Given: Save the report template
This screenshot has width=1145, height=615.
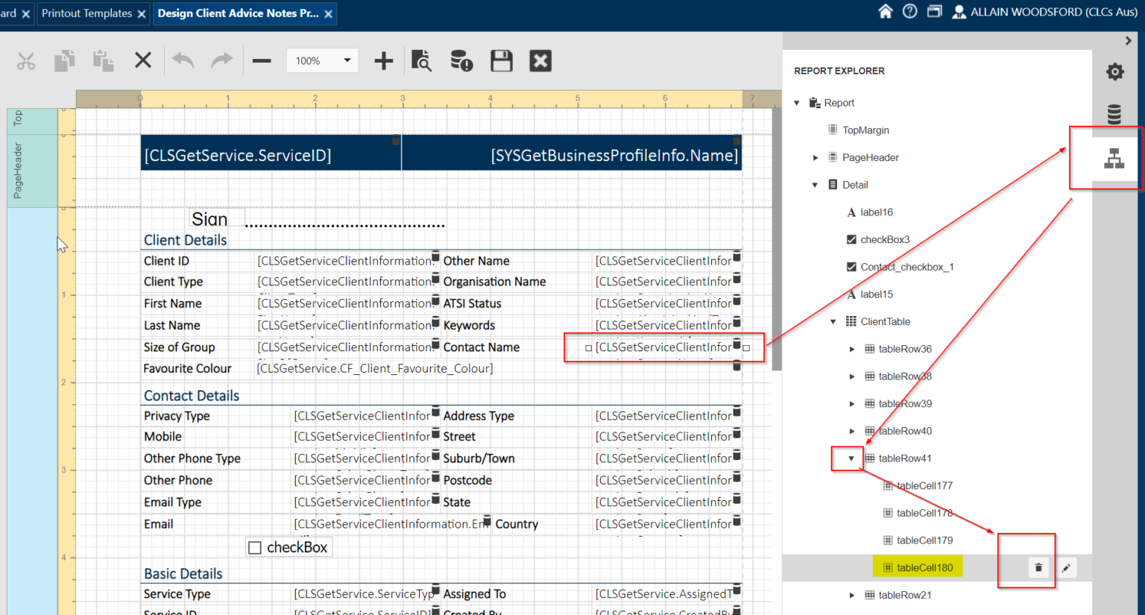Looking at the screenshot, I should point(501,60).
